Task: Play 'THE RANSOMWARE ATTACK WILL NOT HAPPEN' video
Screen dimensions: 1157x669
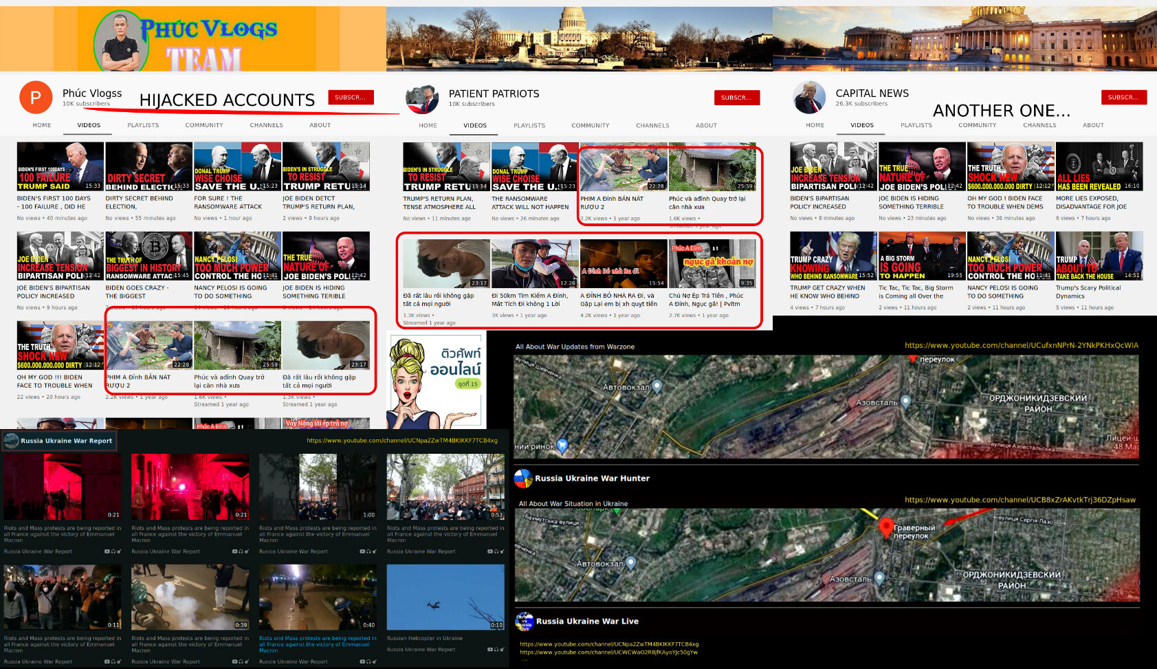Action: pyautogui.click(x=535, y=166)
